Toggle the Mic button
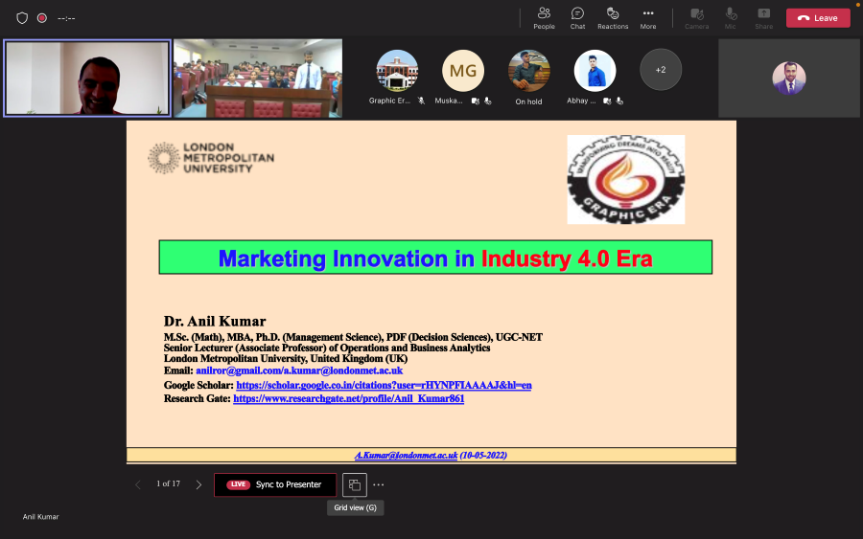The height and width of the screenshot is (539, 863). 731,18
